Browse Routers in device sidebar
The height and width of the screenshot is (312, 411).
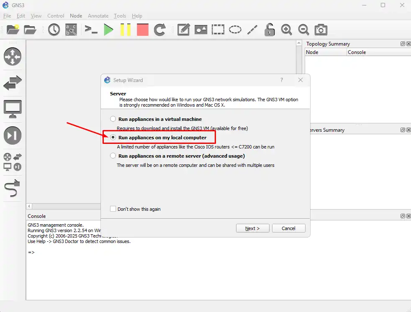pos(13,56)
